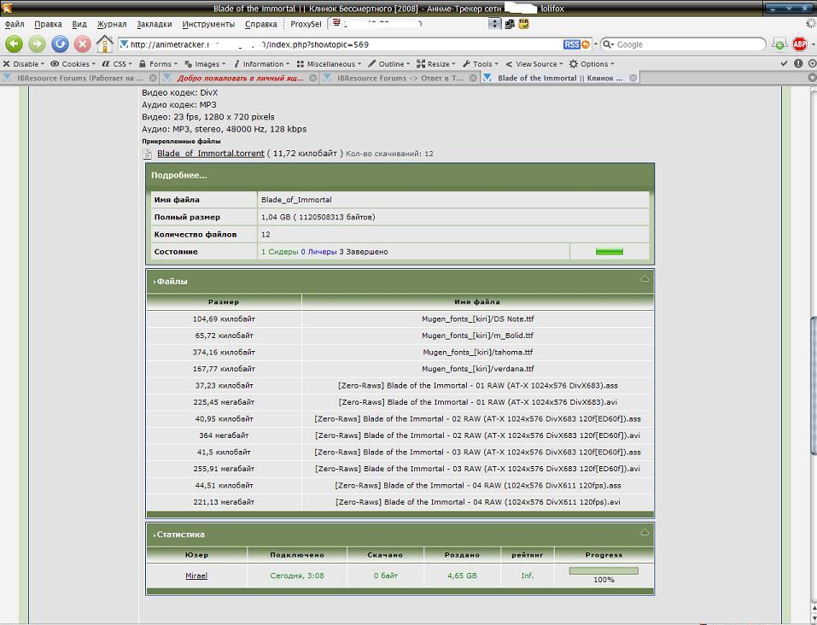817x625 pixels.
Task: Open the Miscellaneous dropdown menu
Action: click(x=329, y=64)
